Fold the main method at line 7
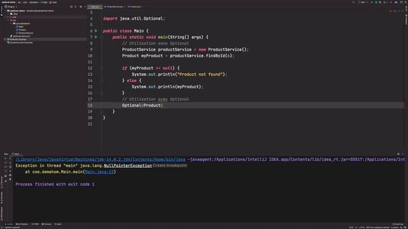408x229 pixels. click(102, 37)
